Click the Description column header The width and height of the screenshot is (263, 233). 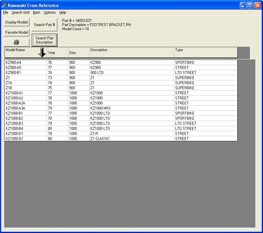pyautogui.click(x=132, y=52)
